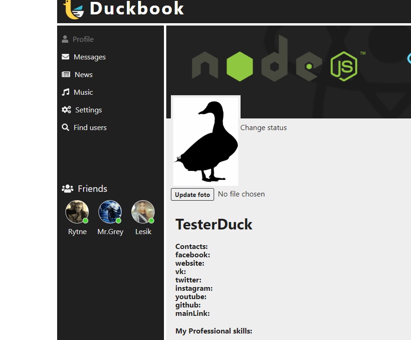Click the twitter: contact label
The height and width of the screenshot is (340, 411).
[189, 280]
